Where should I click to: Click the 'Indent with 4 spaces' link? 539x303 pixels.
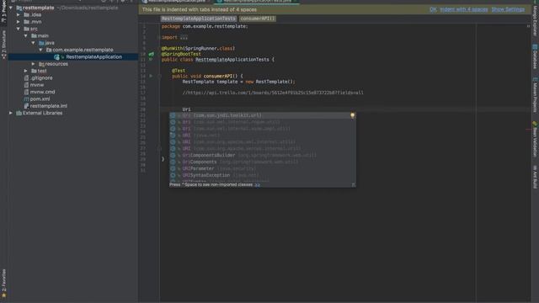click(x=464, y=9)
